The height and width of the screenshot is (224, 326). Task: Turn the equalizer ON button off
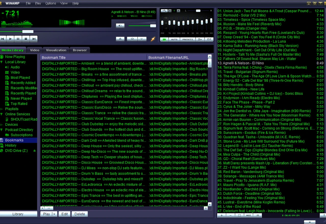[164, 39]
